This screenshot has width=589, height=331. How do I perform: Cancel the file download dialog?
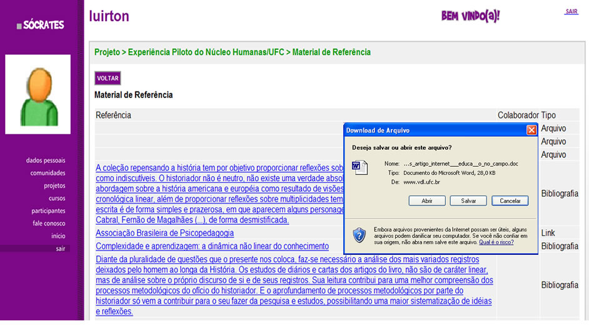[x=510, y=200]
